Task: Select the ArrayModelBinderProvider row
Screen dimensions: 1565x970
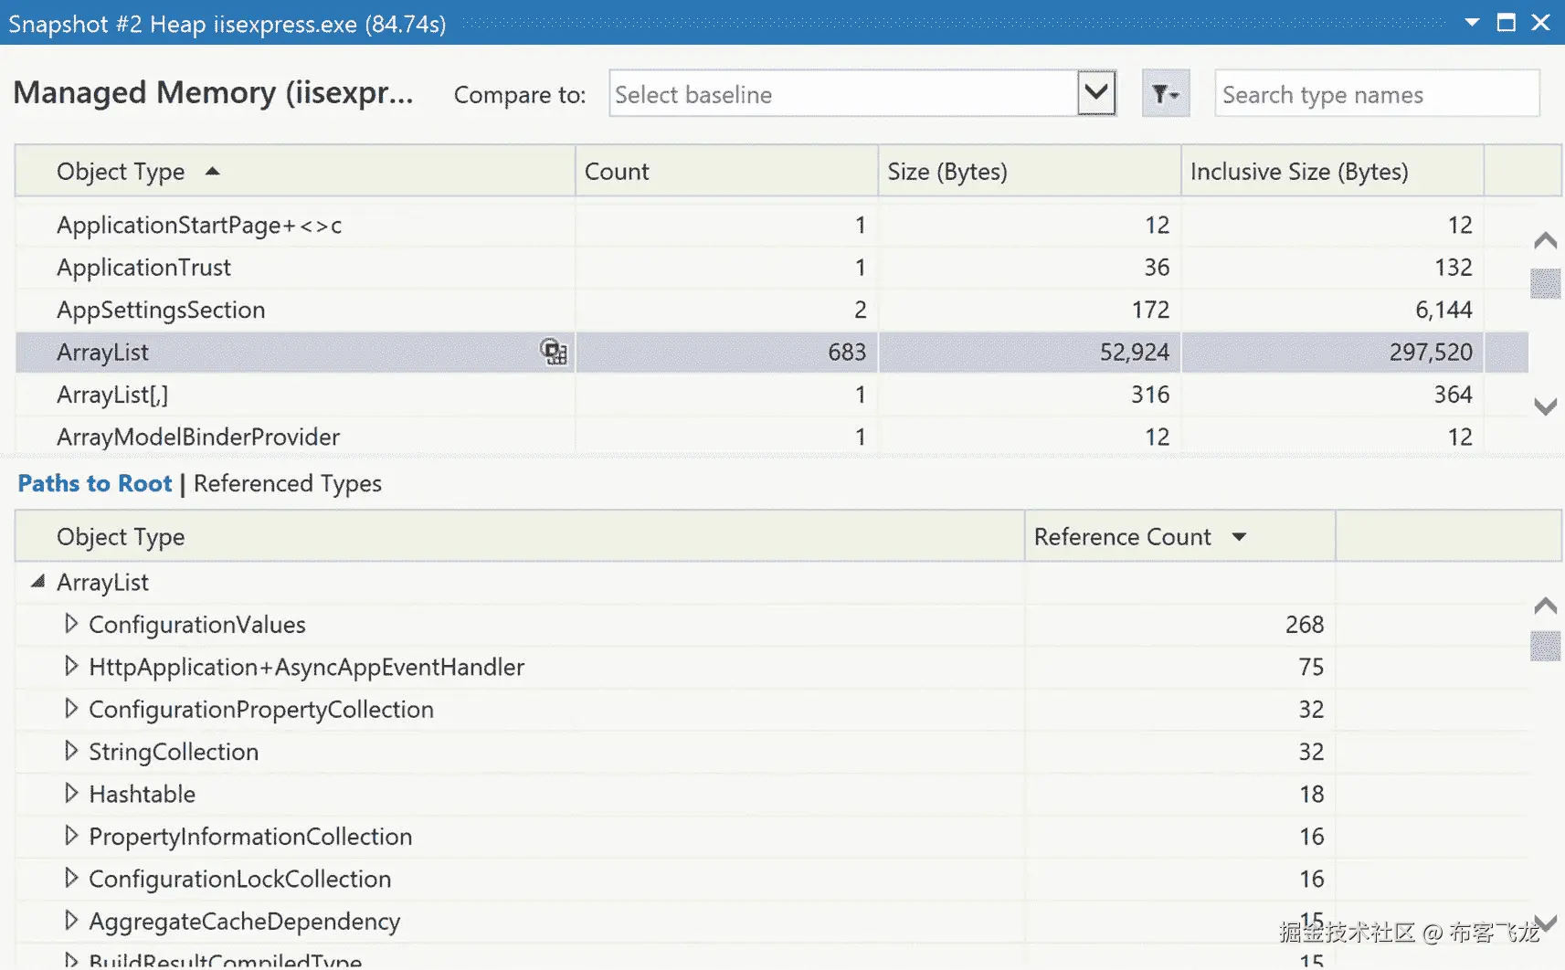Action: [x=772, y=436]
